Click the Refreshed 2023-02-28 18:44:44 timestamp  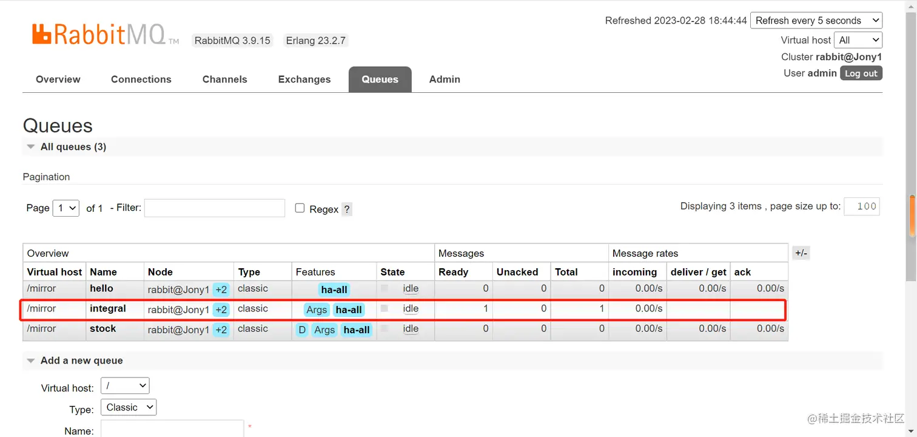pos(676,21)
